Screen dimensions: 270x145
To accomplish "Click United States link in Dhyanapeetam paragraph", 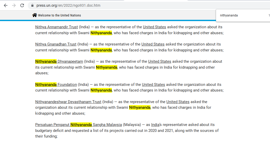I will (x=160, y=61).
